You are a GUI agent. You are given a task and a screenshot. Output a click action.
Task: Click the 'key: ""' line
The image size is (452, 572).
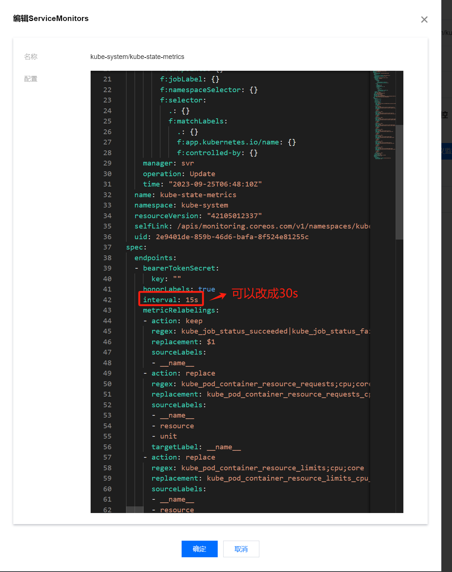(x=166, y=279)
